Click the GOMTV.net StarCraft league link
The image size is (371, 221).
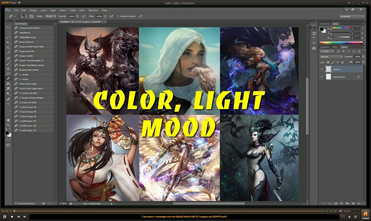pos(184,217)
